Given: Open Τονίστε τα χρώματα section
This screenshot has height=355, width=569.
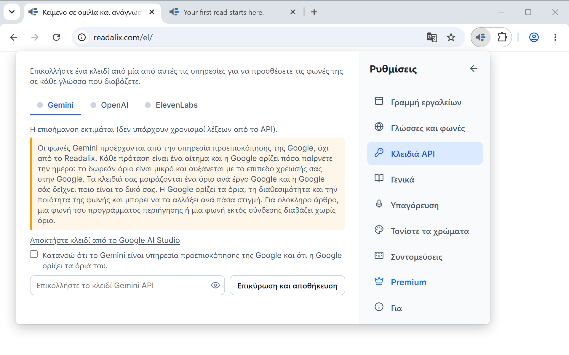Looking at the screenshot, I should point(425,231).
